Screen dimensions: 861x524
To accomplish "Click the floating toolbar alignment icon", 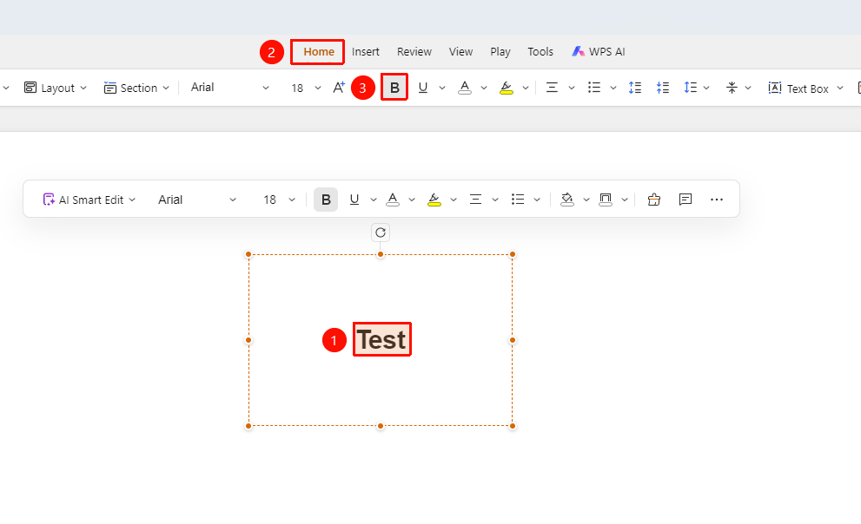I will coord(475,200).
